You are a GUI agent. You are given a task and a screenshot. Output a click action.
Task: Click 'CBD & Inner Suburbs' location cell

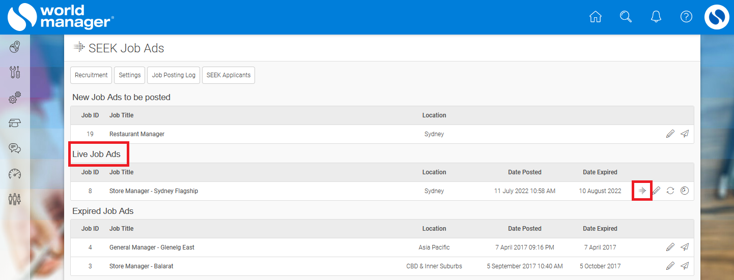click(x=434, y=266)
